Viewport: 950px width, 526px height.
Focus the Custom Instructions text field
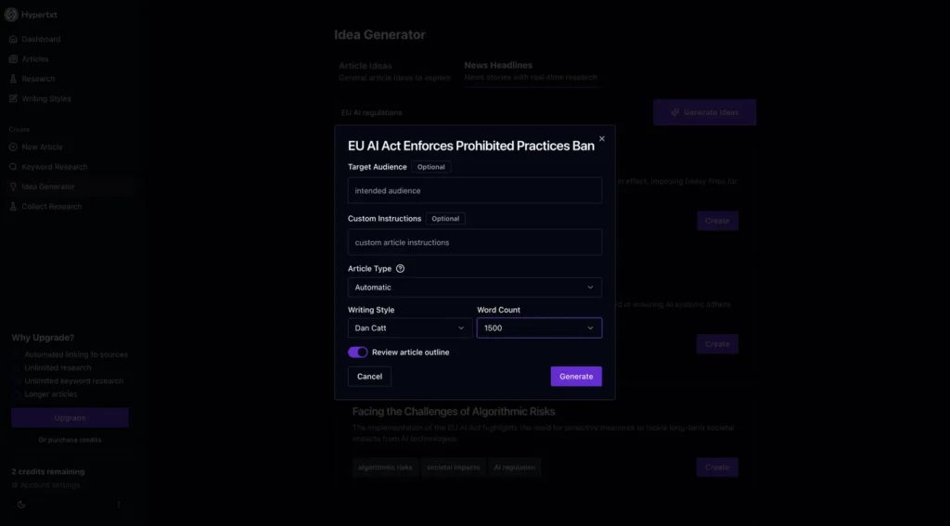coord(474,242)
